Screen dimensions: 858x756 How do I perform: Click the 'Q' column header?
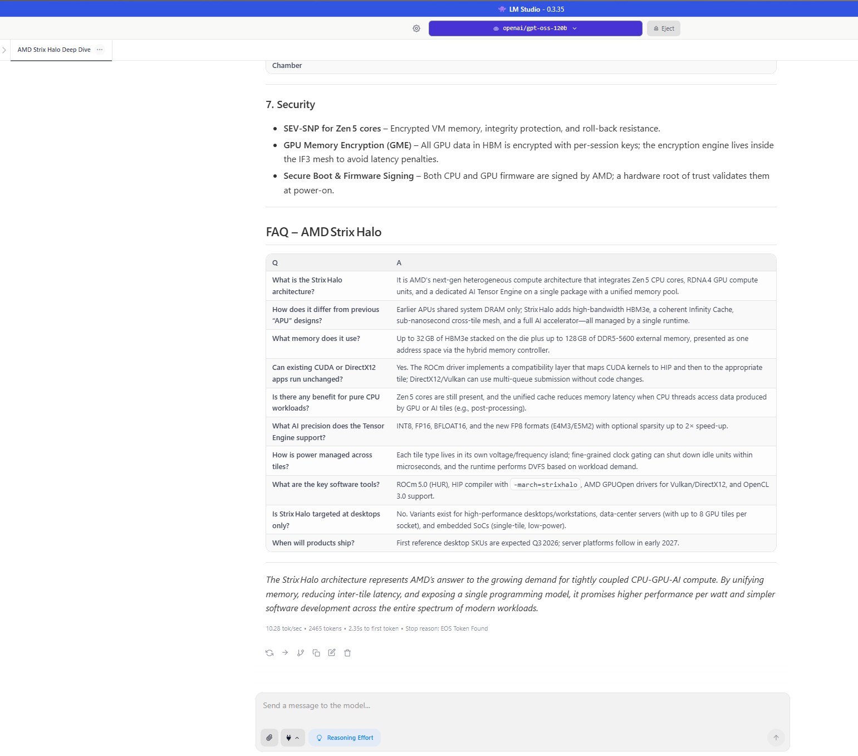pyautogui.click(x=275, y=263)
